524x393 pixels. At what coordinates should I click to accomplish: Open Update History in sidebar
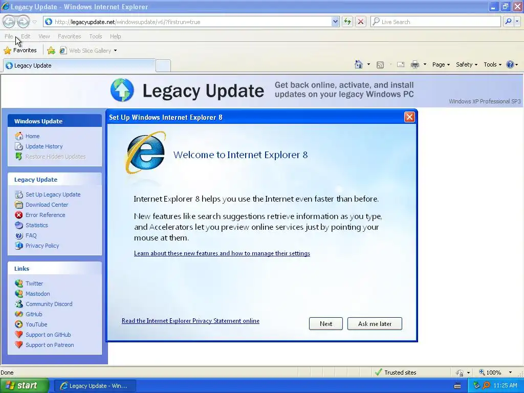[44, 146]
